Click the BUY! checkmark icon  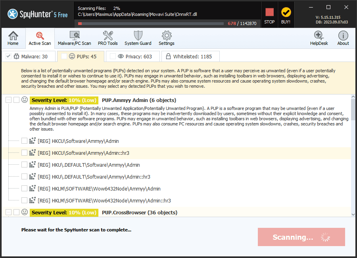[286, 12]
